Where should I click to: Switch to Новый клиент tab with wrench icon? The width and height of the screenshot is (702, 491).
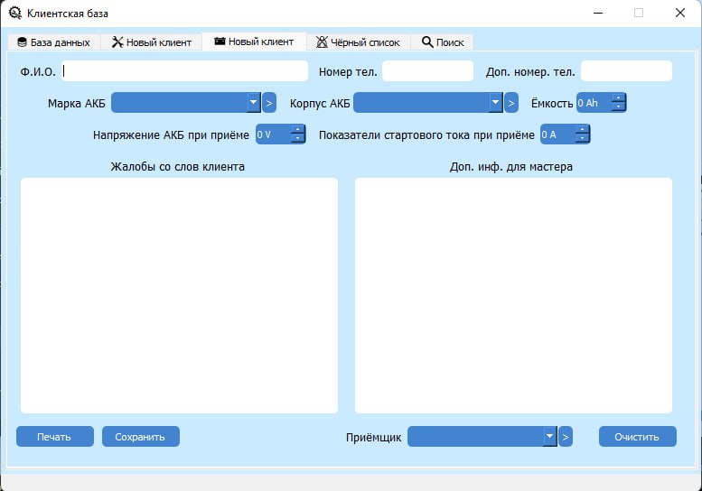coord(151,42)
